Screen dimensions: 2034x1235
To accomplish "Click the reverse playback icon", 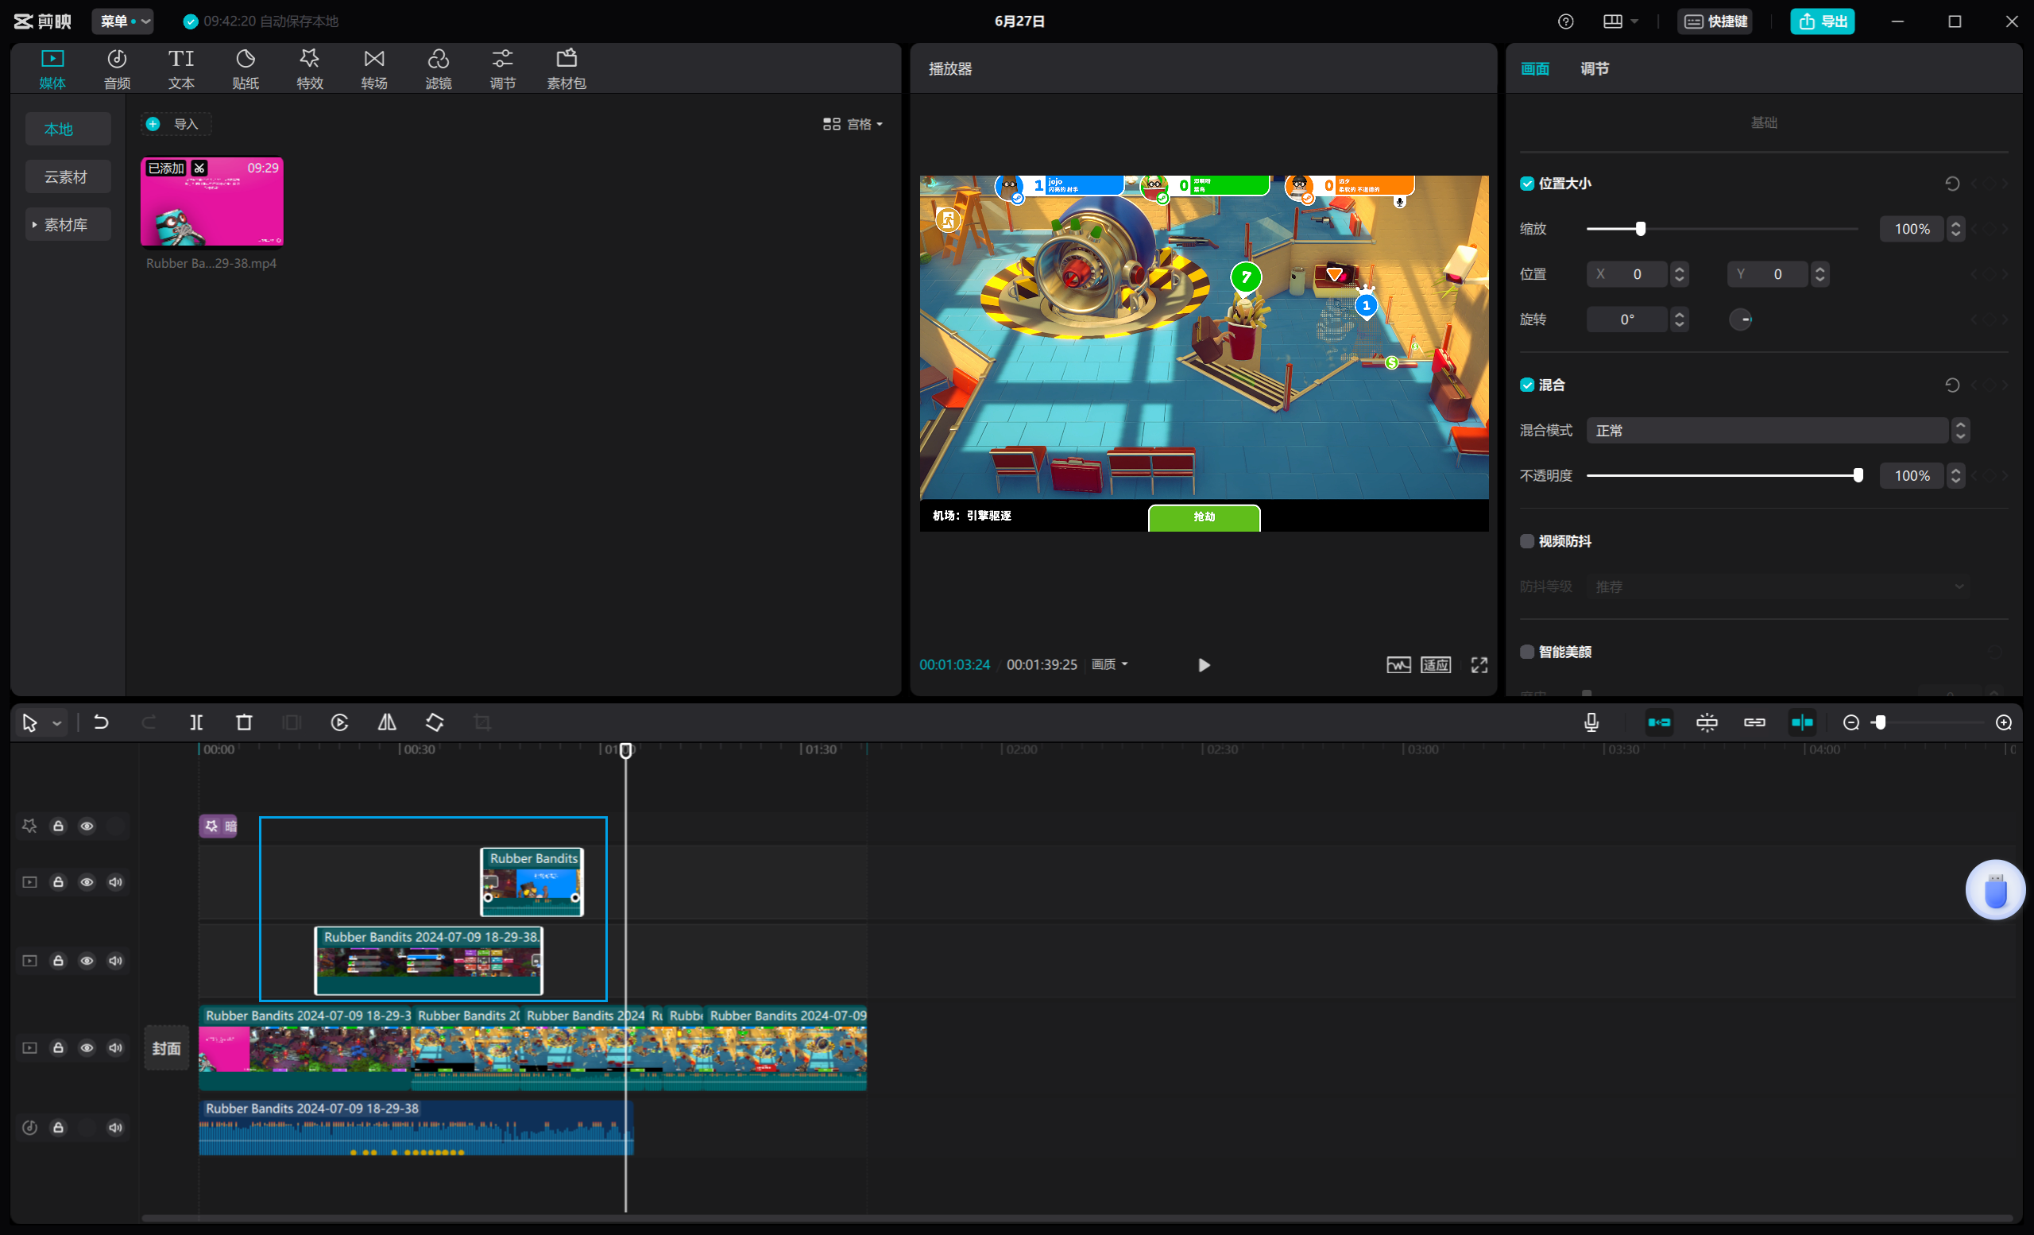I will click(339, 722).
